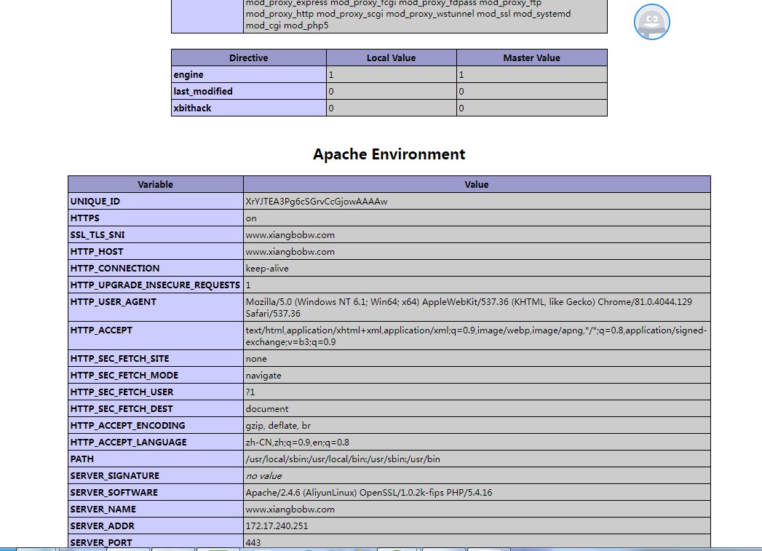This screenshot has height=551, width=762.
Task: Click the xbithack Master Value cell
Action: 531,108
